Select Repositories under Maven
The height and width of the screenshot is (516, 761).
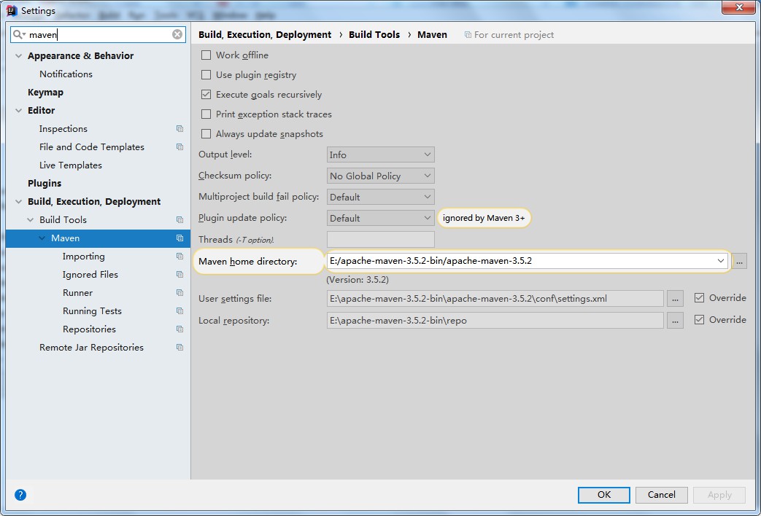pos(89,329)
